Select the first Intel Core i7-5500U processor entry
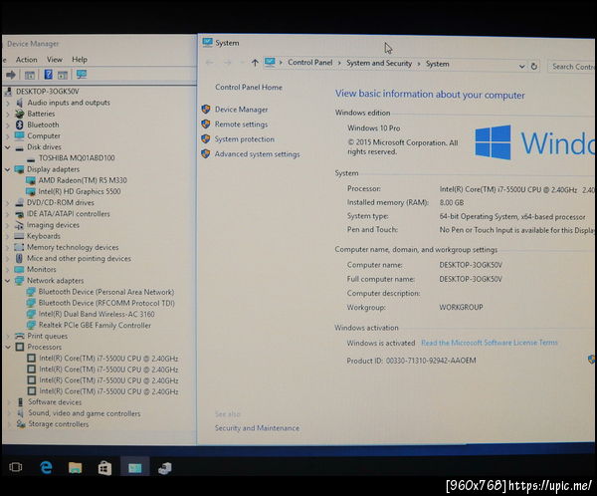 click(x=108, y=359)
